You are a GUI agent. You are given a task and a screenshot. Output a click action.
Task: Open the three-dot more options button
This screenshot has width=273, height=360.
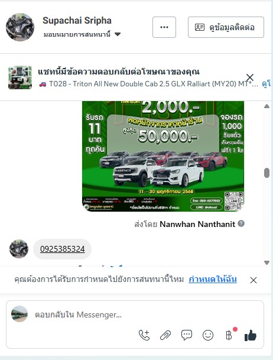164,27
